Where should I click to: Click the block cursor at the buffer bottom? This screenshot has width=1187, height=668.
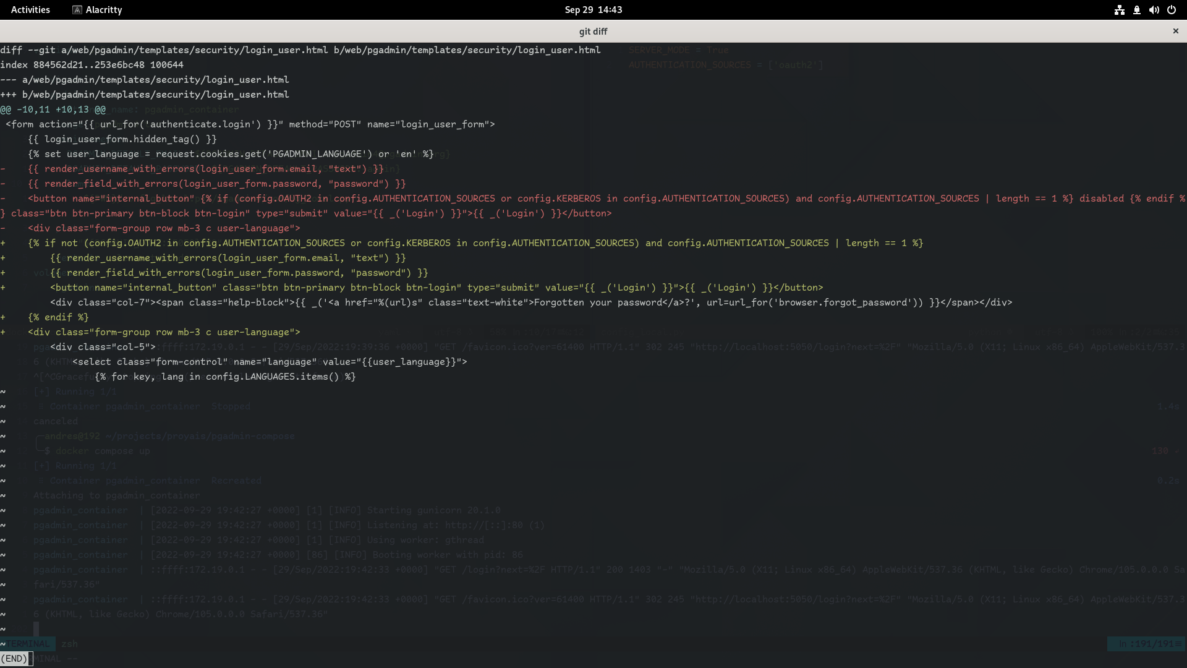pos(37,628)
